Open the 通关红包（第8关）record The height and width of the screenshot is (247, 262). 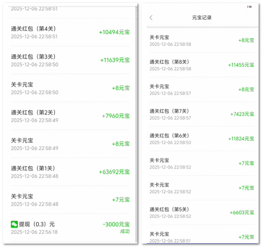point(169,62)
